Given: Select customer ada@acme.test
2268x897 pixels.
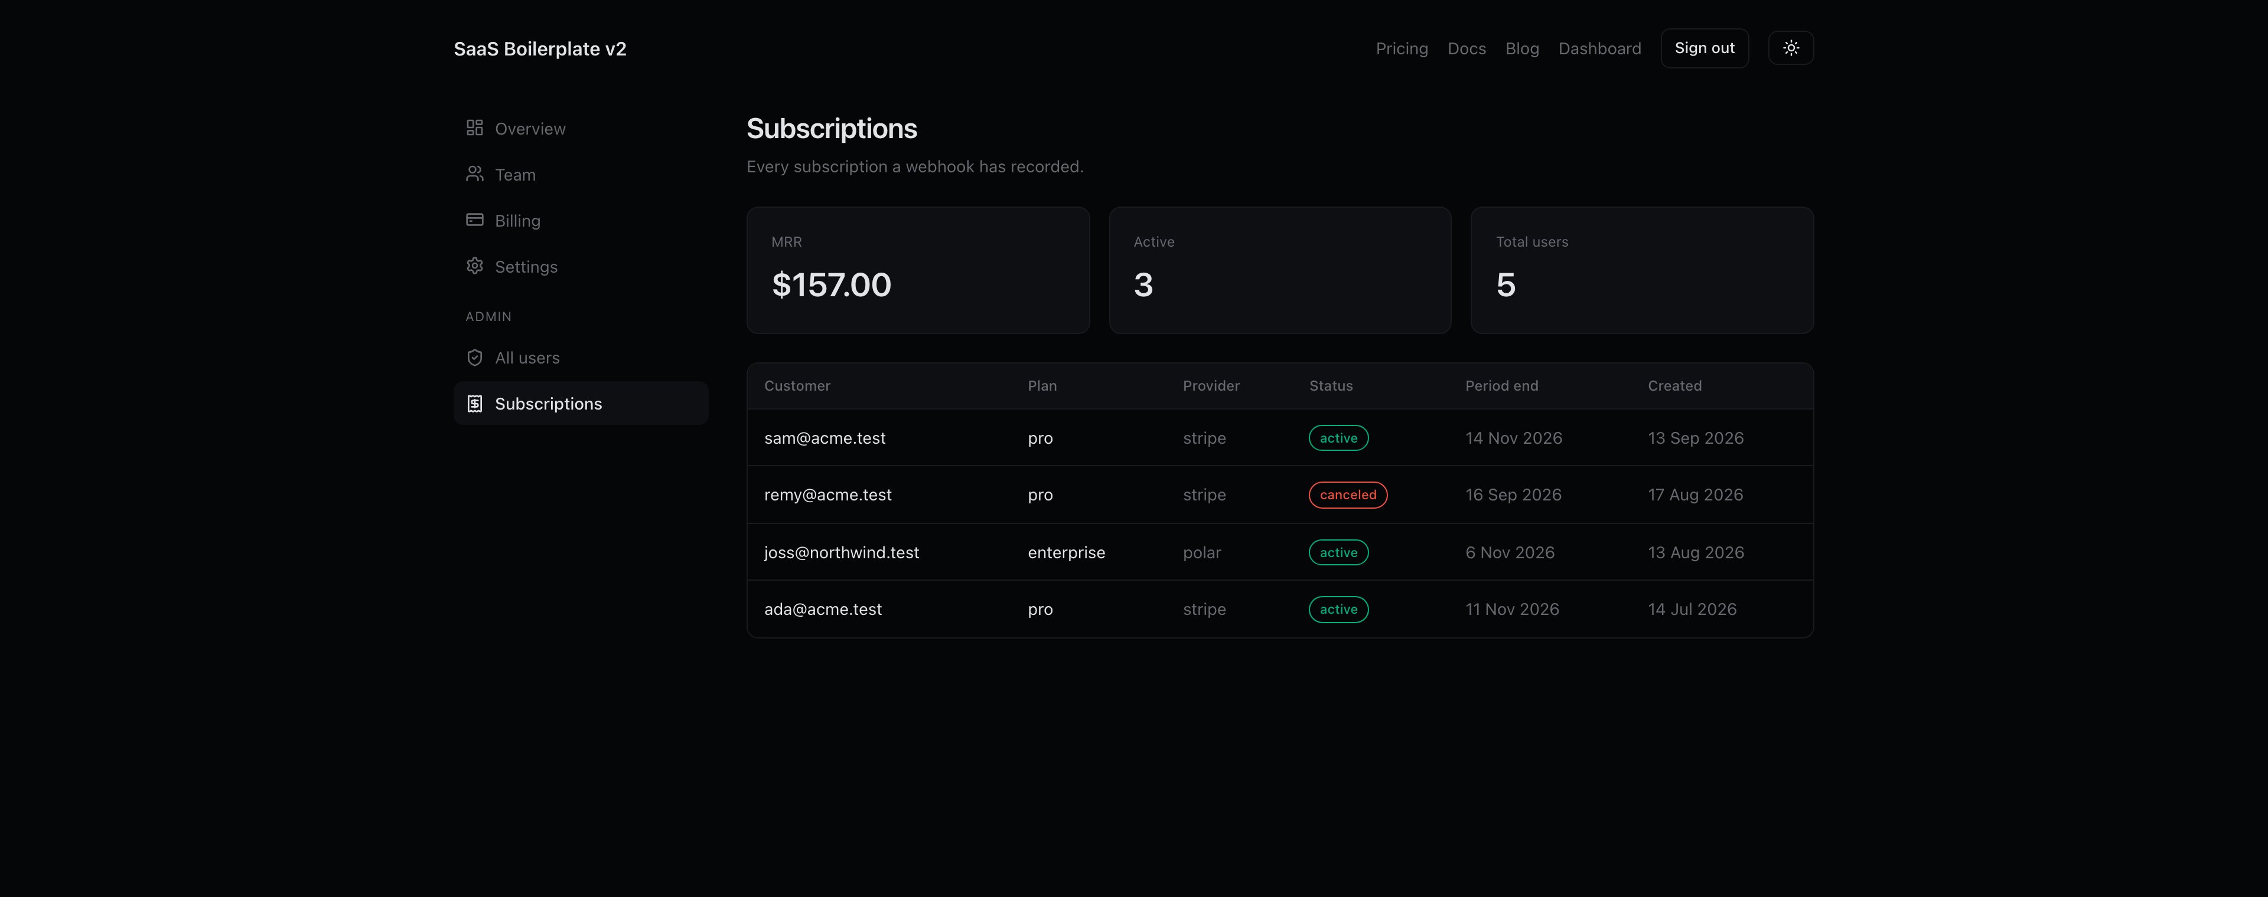Looking at the screenshot, I should 822,608.
